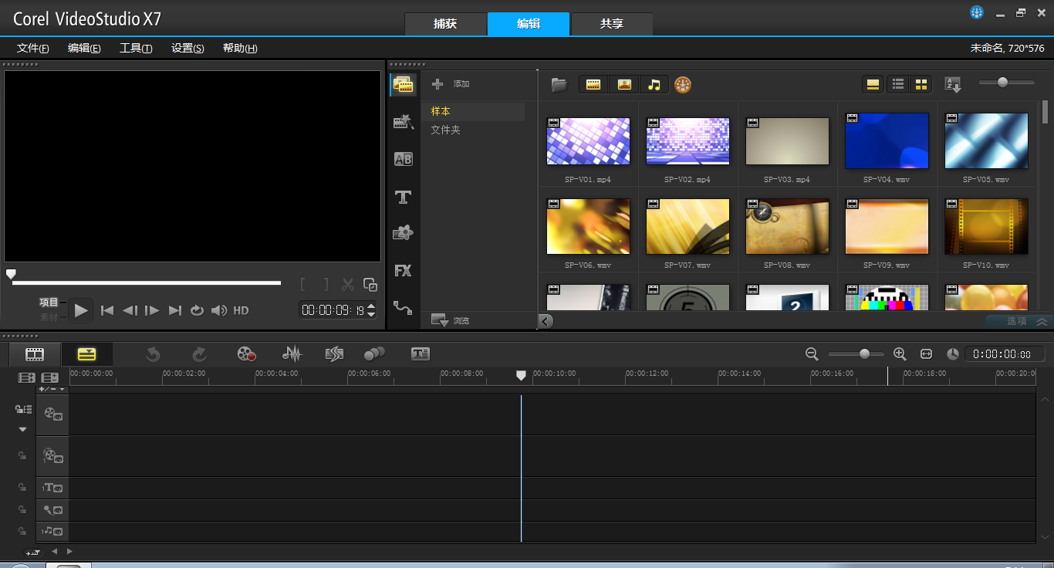This screenshot has width=1054, height=568.
Task: Click the thumbnail size slider
Action: pos(1006,83)
